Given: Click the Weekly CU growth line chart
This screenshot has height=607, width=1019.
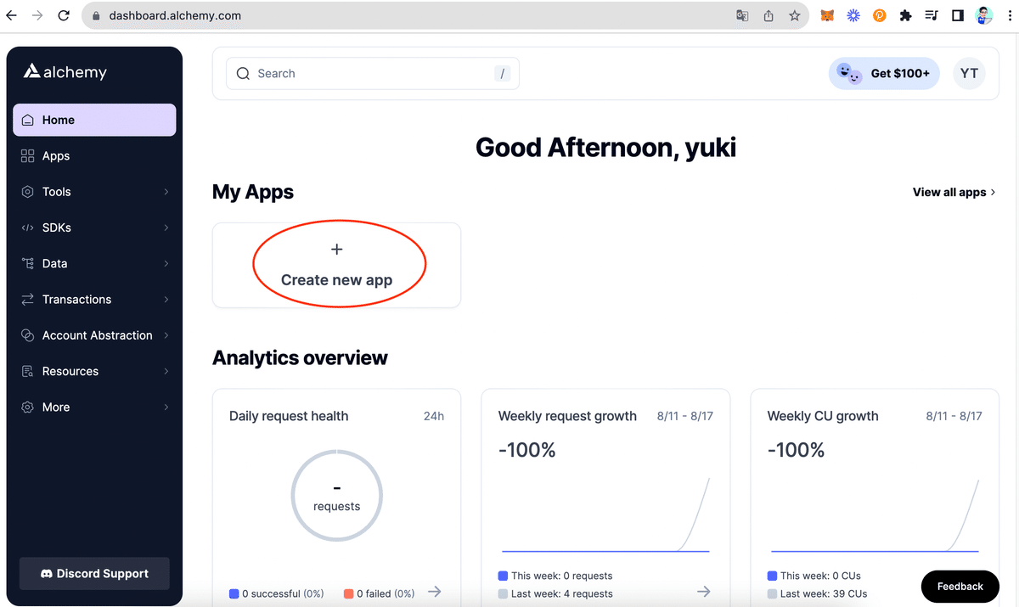Looking at the screenshot, I should click(875, 515).
